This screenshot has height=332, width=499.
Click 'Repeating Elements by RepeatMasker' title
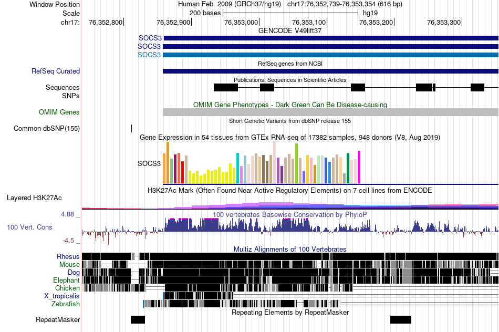pos(290,312)
